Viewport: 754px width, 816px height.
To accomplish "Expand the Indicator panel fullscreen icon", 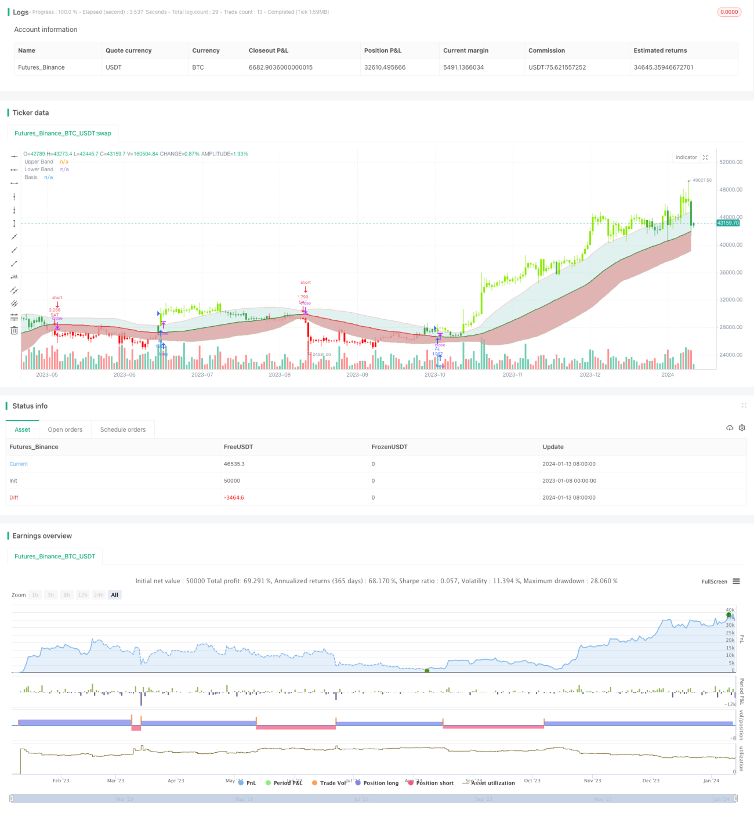I will pyautogui.click(x=705, y=157).
